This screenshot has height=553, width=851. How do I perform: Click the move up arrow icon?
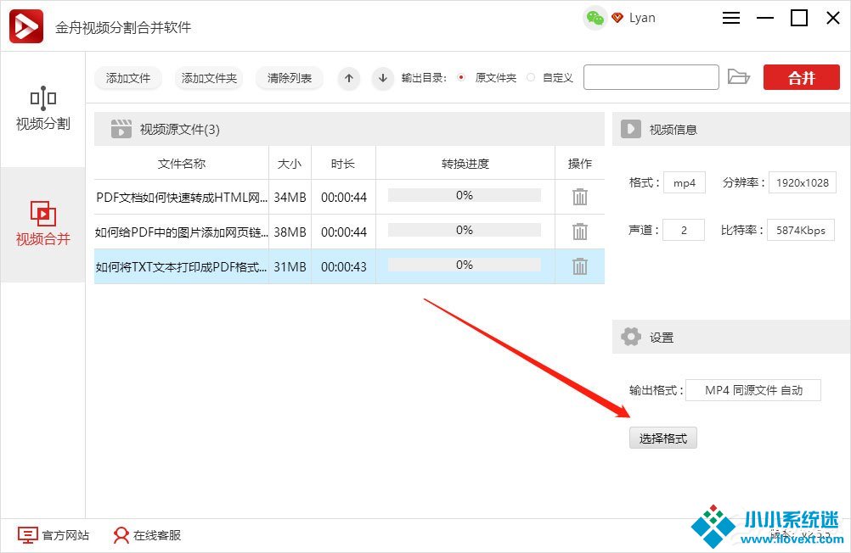[x=349, y=78]
